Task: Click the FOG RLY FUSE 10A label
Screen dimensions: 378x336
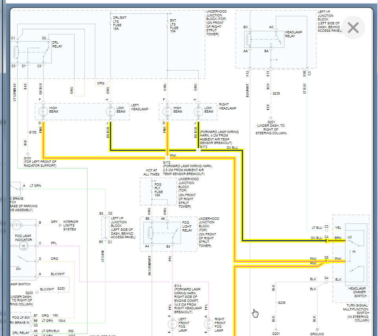Action: click(x=159, y=190)
